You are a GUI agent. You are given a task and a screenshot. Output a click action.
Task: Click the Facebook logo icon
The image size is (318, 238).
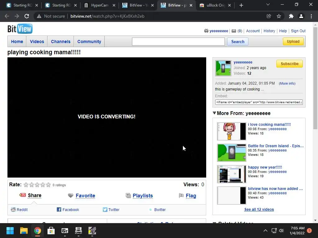(59, 210)
